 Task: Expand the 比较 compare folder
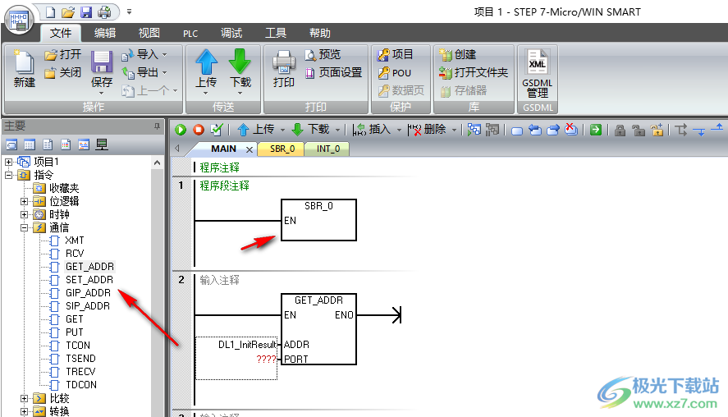point(24,398)
